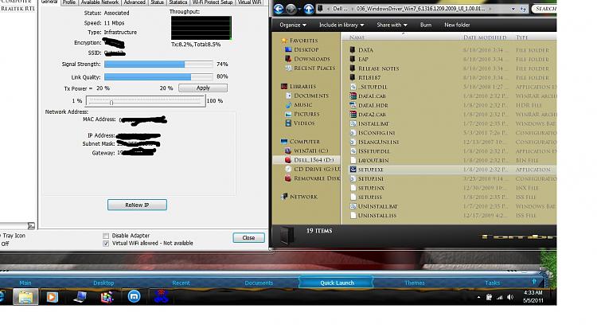Select the Uninstall.bat file icon
597x336 pixels.
(353, 206)
